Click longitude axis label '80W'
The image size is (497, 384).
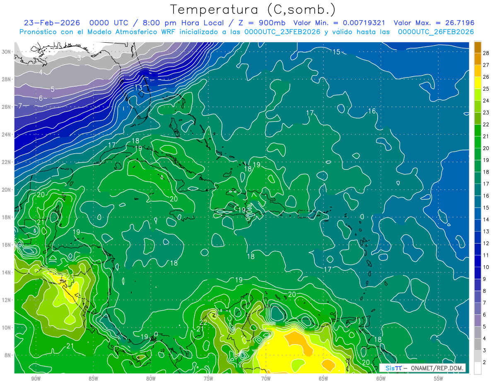coord(151,379)
